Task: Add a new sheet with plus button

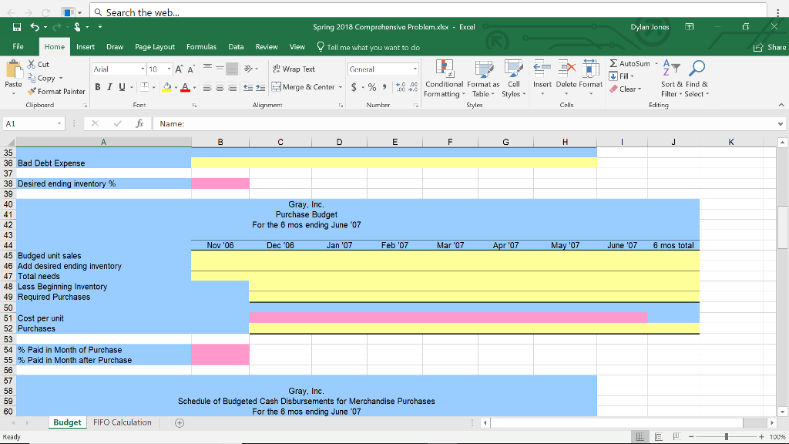Action: click(x=179, y=423)
